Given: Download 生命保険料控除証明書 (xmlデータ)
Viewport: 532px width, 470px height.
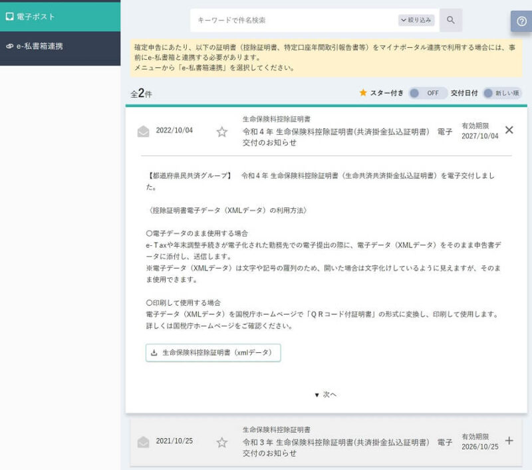Looking at the screenshot, I should 213,353.
